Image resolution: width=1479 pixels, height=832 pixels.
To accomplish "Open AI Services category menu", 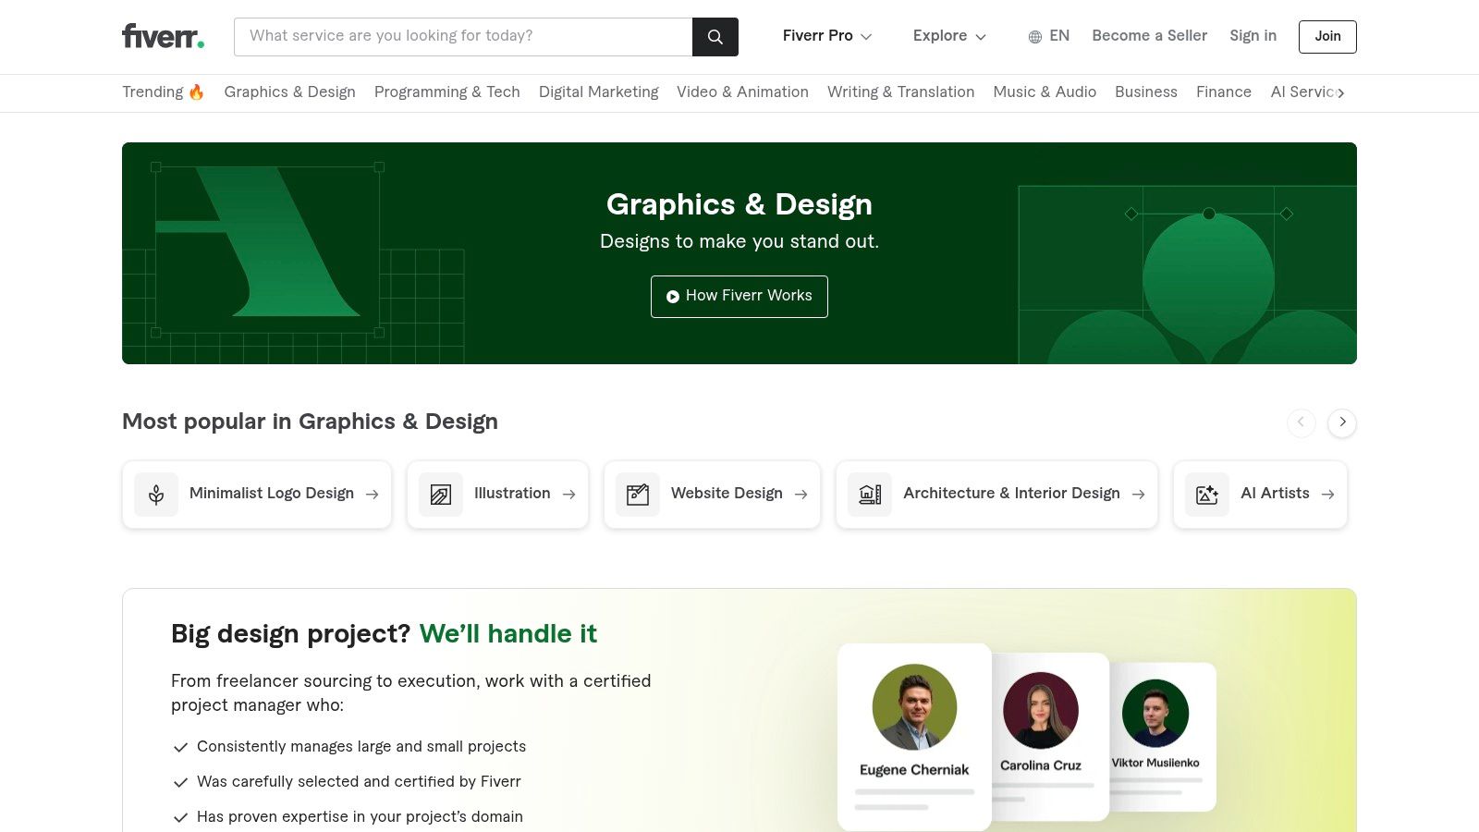I will tap(1302, 92).
